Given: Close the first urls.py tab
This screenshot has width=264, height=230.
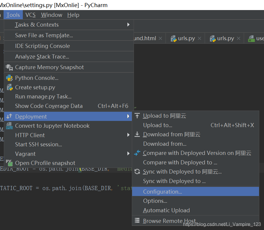Looking at the screenshot, I should [x=199, y=38].
